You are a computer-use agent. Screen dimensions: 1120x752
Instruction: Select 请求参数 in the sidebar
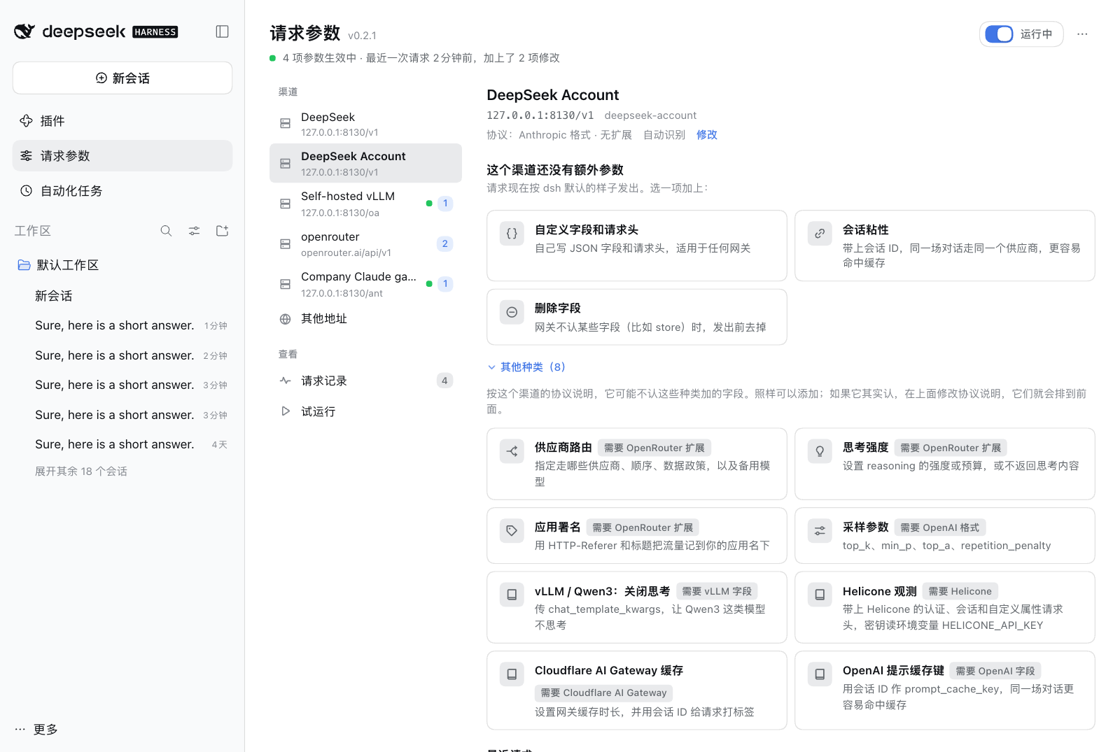tap(122, 156)
